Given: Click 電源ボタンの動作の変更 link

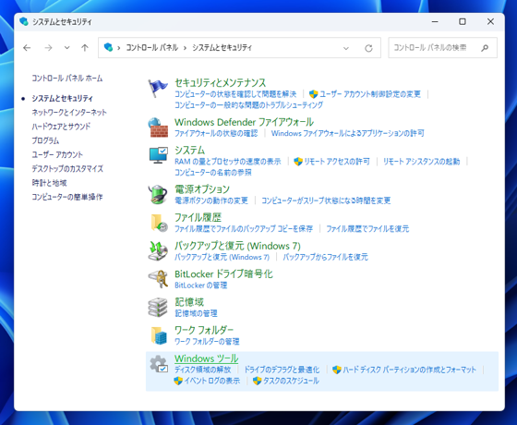Looking at the screenshot, I should click(x=211, y=200).
